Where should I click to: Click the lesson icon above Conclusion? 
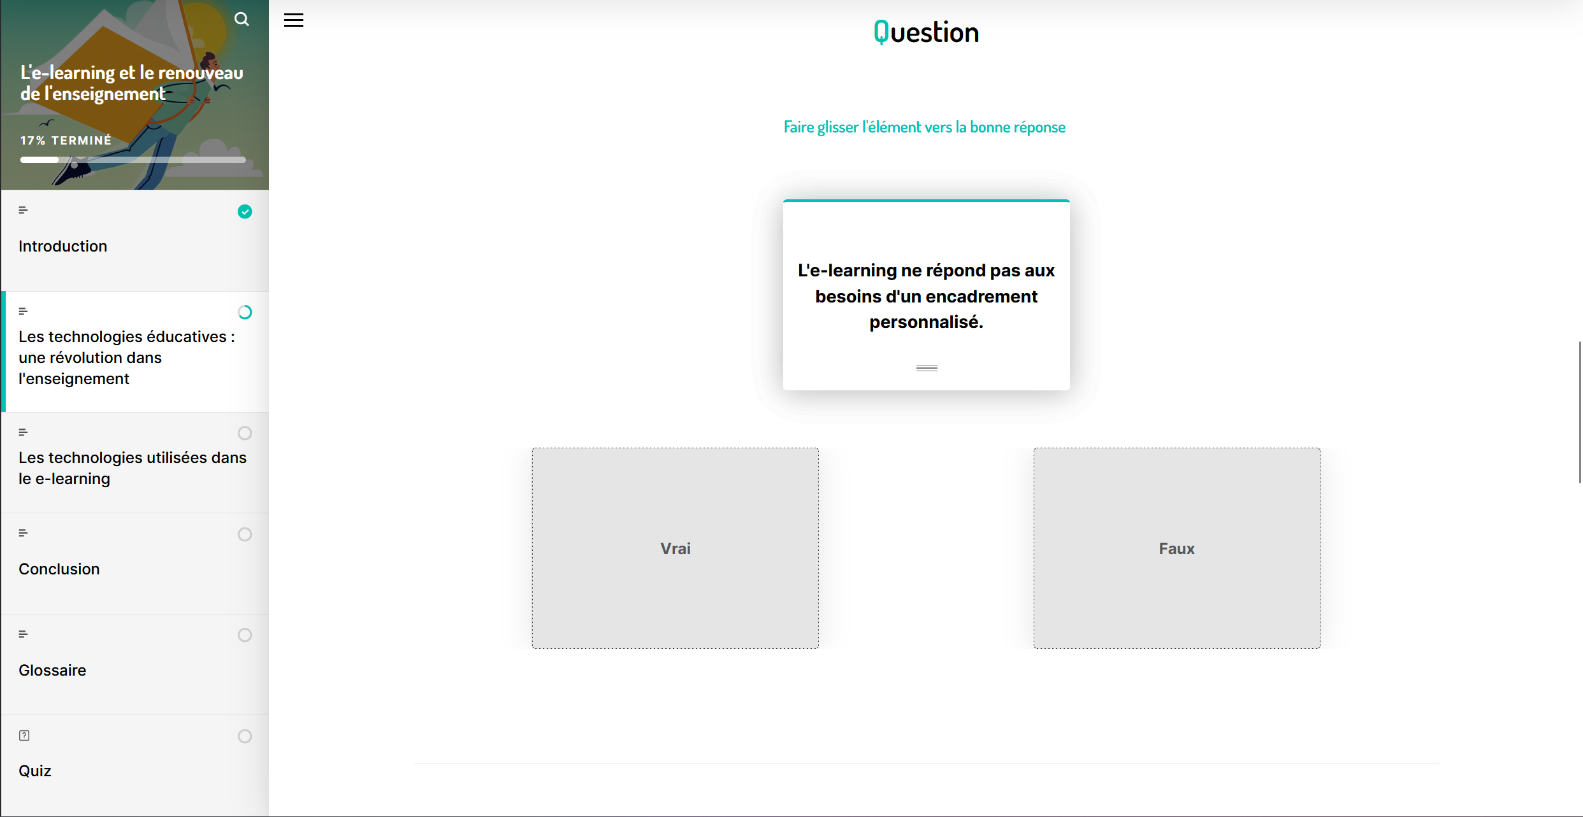click(x=23, y=533)
